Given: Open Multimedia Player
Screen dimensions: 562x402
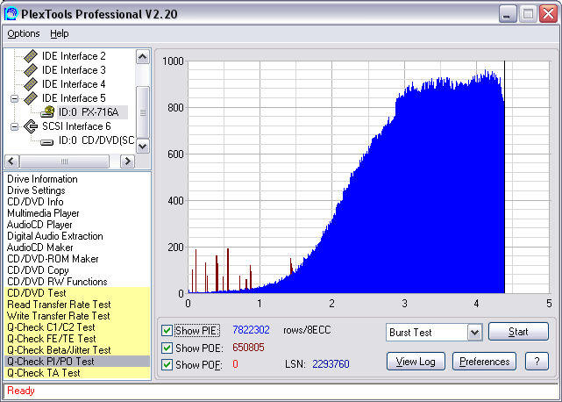Looking at the screenshot, I should (x=43, y=213).
